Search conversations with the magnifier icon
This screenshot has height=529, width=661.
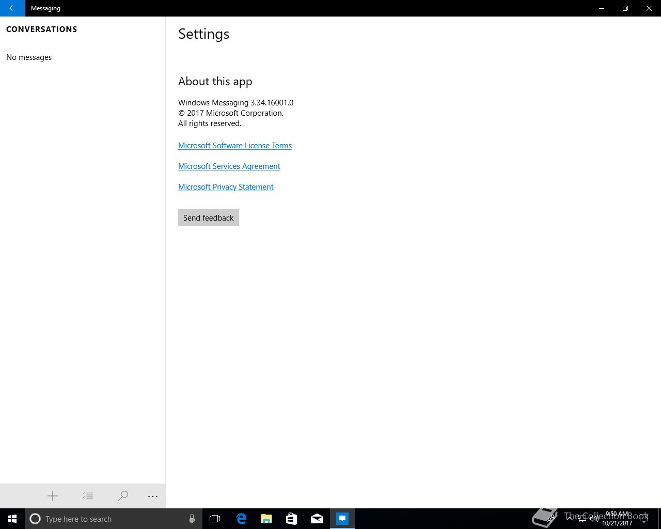(x=123, y=496)
